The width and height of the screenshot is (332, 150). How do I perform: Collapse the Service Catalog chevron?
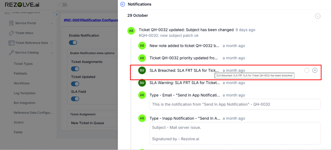(52, 52)
